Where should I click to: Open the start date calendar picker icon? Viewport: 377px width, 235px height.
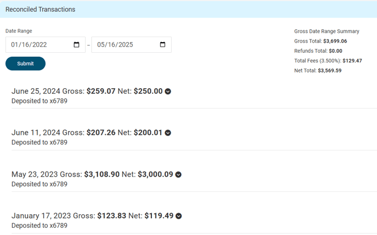coord(77,44)
